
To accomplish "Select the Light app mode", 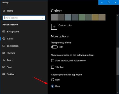I will (x=53, y=80).
